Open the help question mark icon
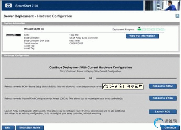The image size is (181, 130). pos(177,16)
